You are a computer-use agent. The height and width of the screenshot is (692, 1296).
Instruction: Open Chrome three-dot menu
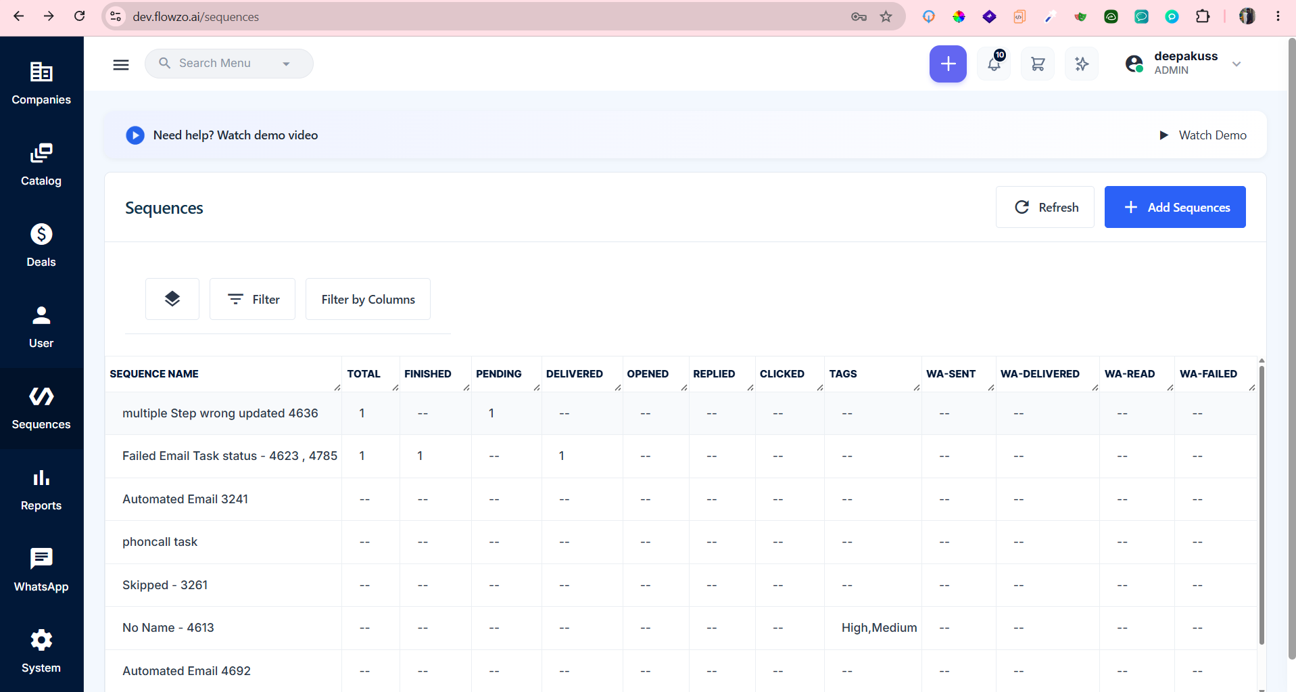1278,16
